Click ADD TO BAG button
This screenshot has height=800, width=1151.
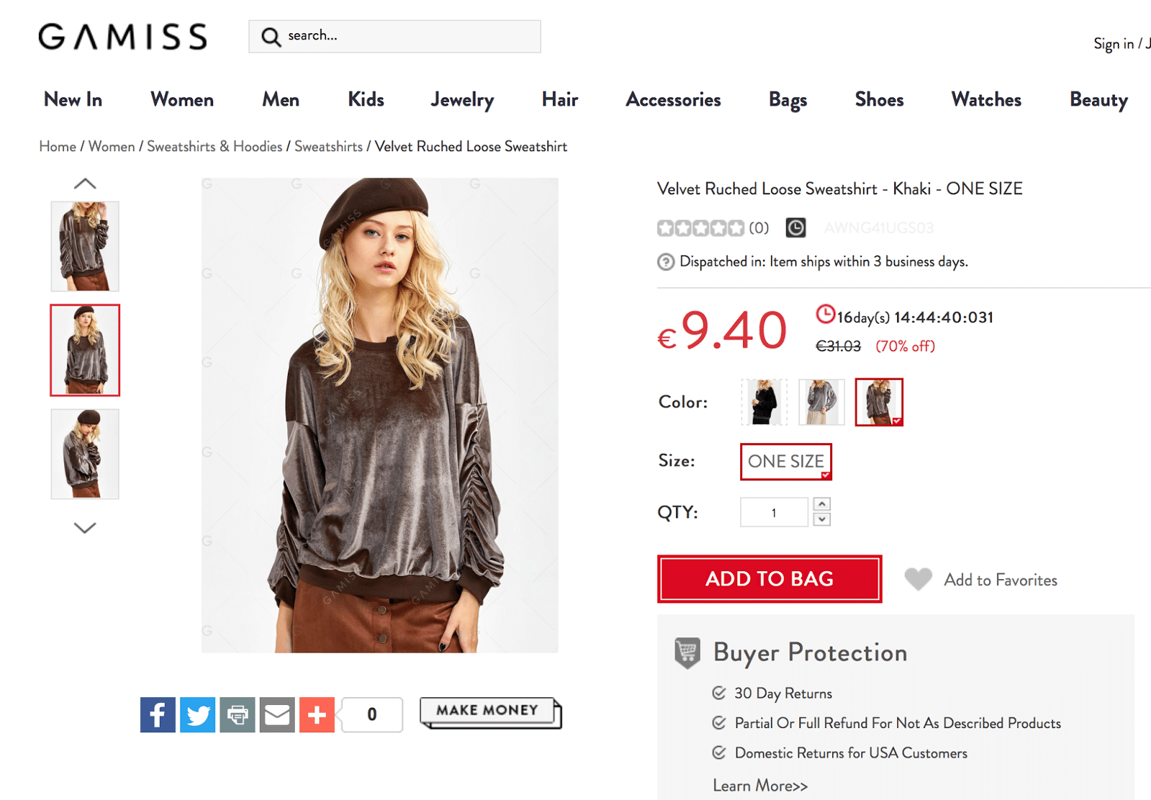[x=769, y=579]
